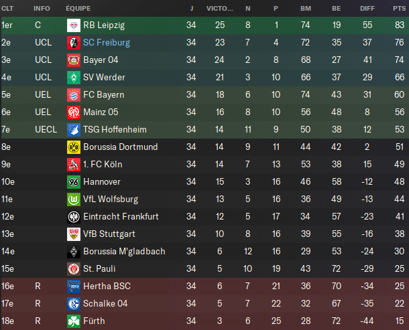The height and width of the screenshot is (330, 409).
Task: Click the SC Freiburg club crest
Action: pyautogui.click(x=72, y=42)
